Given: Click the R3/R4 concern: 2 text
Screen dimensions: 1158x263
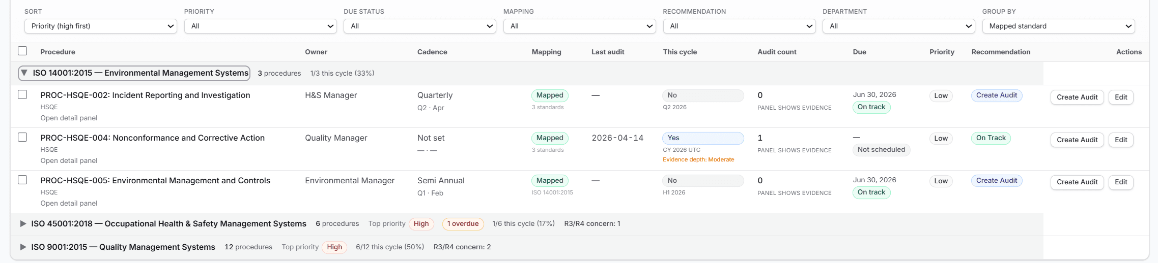Looking at the screenshot, I should coord(462,247).
